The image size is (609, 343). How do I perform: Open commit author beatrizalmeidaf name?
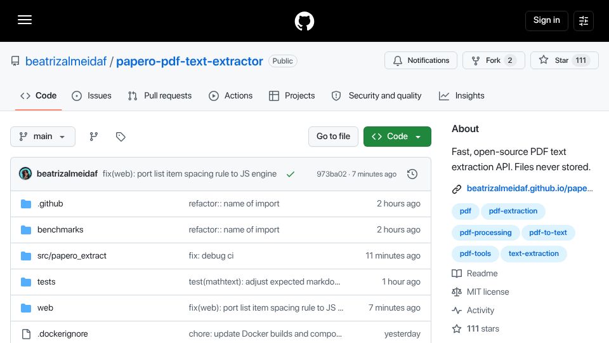tap(67, 174)
